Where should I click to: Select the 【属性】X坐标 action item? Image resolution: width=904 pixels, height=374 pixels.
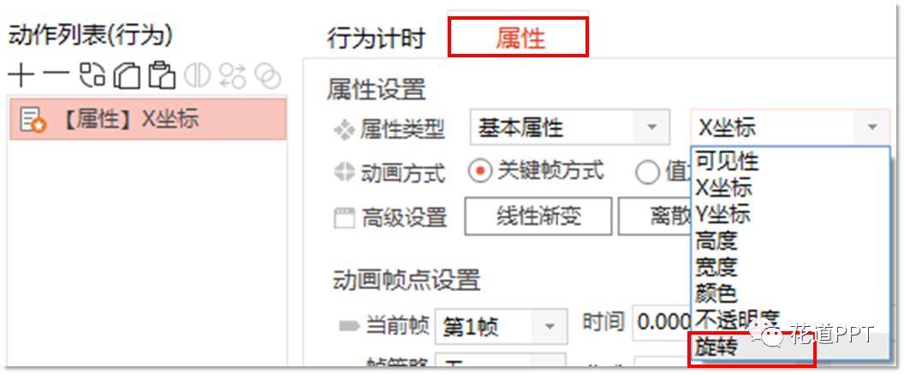pyautogui.click(x=148, y=119)
